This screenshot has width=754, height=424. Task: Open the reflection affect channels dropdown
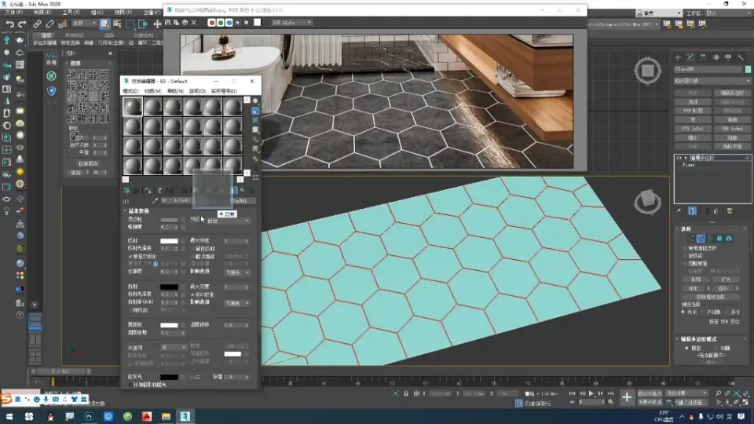pos(237,272)
